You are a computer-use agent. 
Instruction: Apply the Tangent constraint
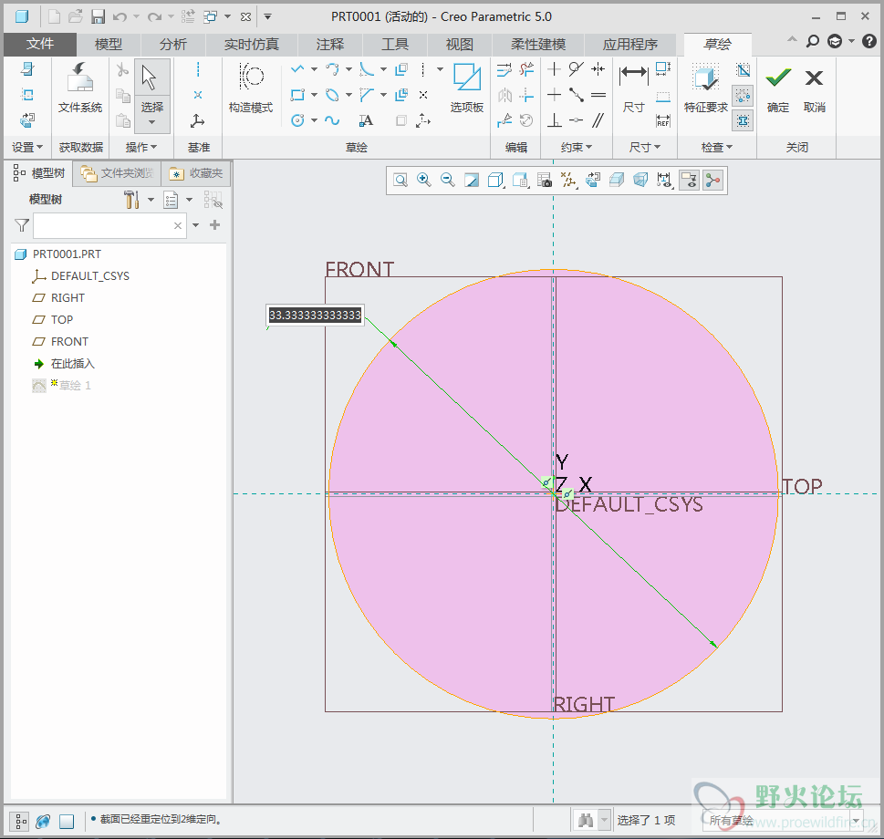coord(576,69)
